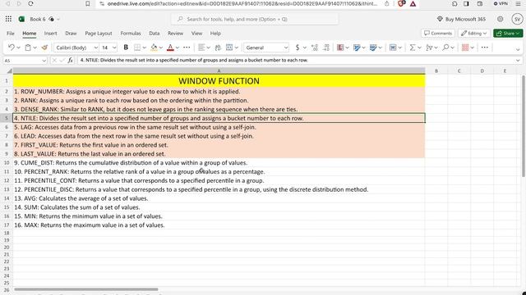
Task: Click the horizontal scrollbar thumb
Action: [x=85, y=289]
